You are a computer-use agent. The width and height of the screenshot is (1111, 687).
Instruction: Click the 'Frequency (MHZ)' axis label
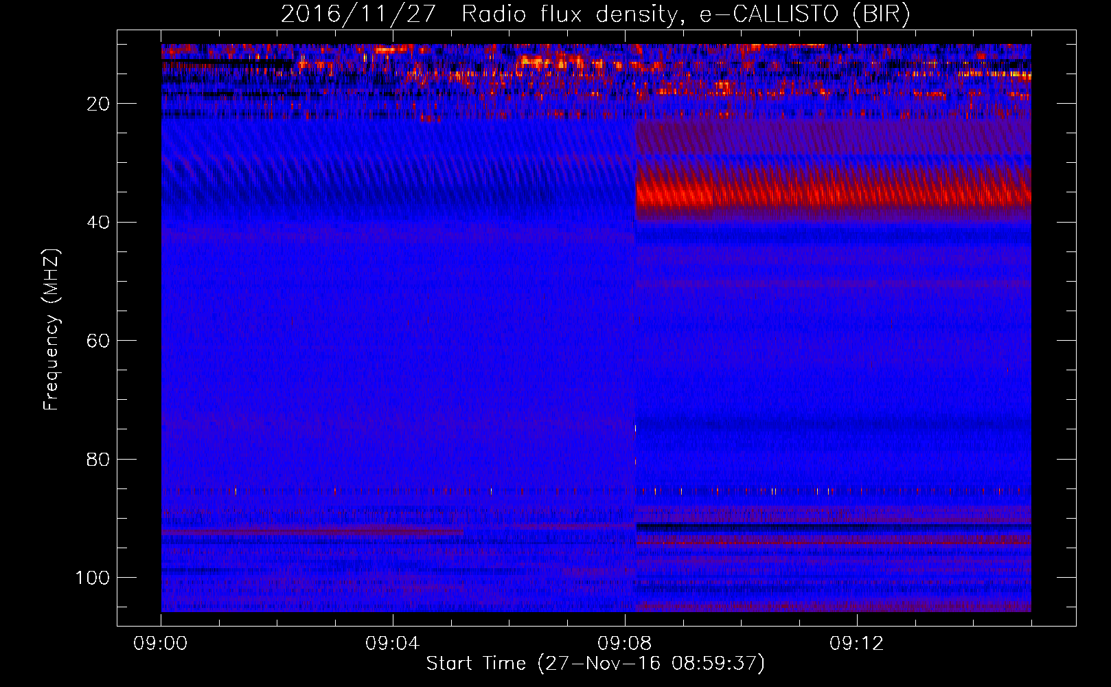pos(51,330)
